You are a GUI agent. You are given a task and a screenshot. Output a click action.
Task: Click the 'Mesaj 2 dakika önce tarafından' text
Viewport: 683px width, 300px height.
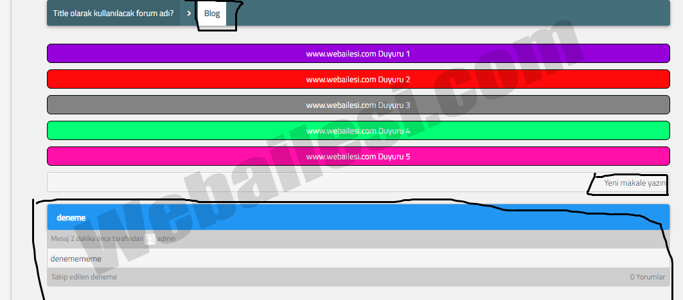pyautogui.click(x=97, y=238)
